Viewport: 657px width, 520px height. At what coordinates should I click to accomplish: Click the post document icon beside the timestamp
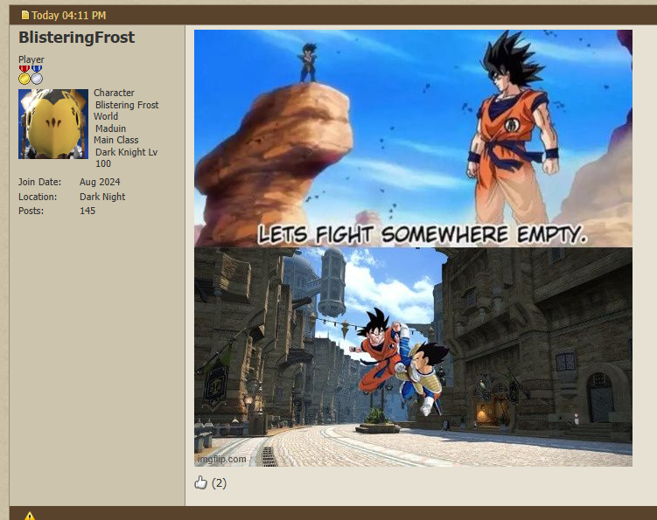[x=25, y=15]
